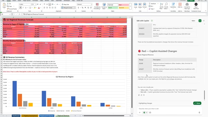The width and height of the screenshot is (208, 117).
Task: Click the green Done button
Action: point(197,103)
